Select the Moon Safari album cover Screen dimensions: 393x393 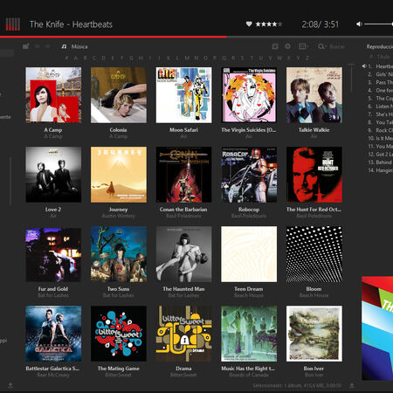coord(183,95)
